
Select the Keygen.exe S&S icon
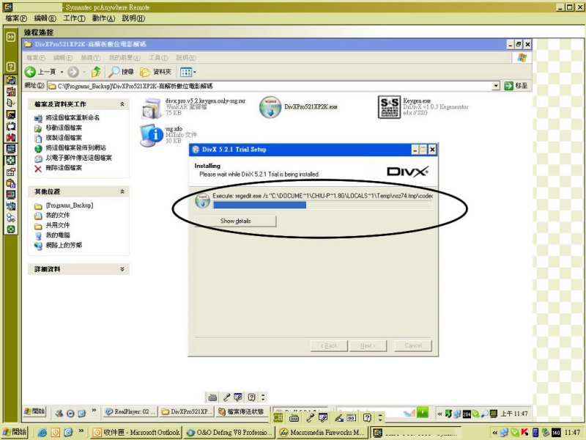tap(389, 107)
